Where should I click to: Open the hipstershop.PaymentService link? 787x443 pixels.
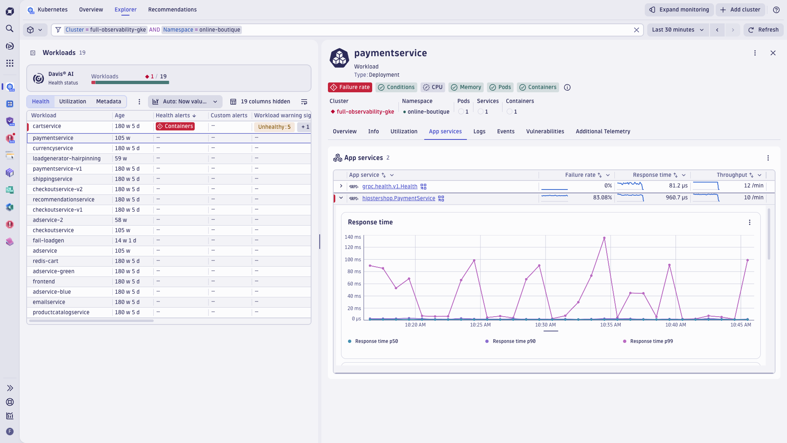pyautogui.click(x=398, y=198)
